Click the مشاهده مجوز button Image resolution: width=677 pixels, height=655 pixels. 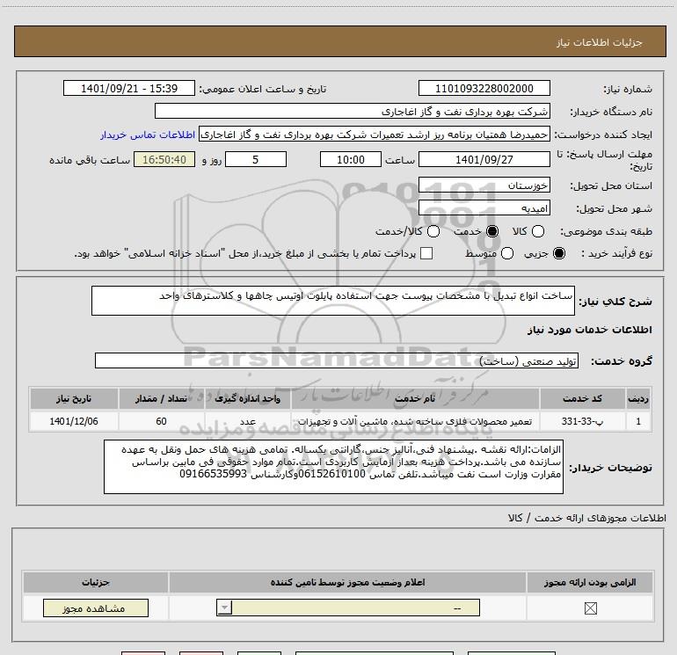click(x=96, y=608)
